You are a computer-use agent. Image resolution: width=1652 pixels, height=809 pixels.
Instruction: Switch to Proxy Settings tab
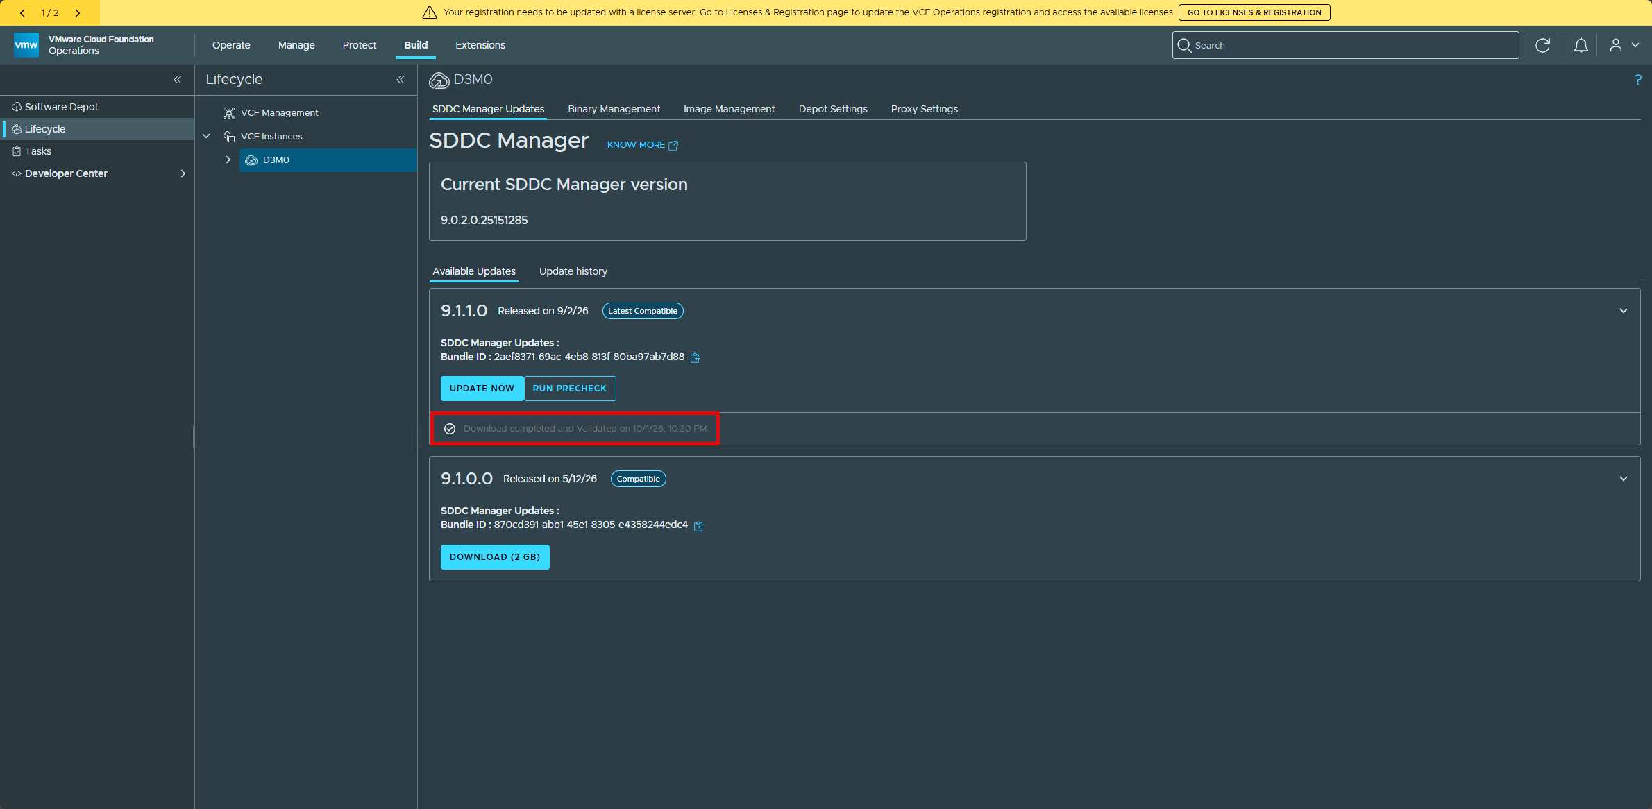(924, 109)
